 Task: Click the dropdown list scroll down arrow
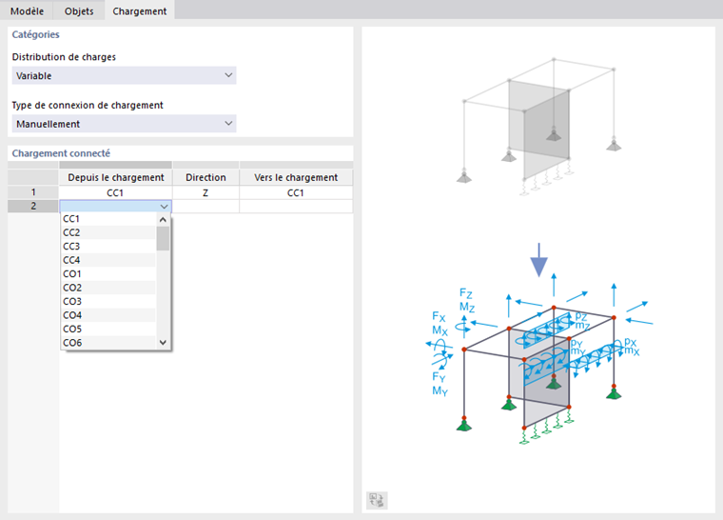tap(163, 342)
